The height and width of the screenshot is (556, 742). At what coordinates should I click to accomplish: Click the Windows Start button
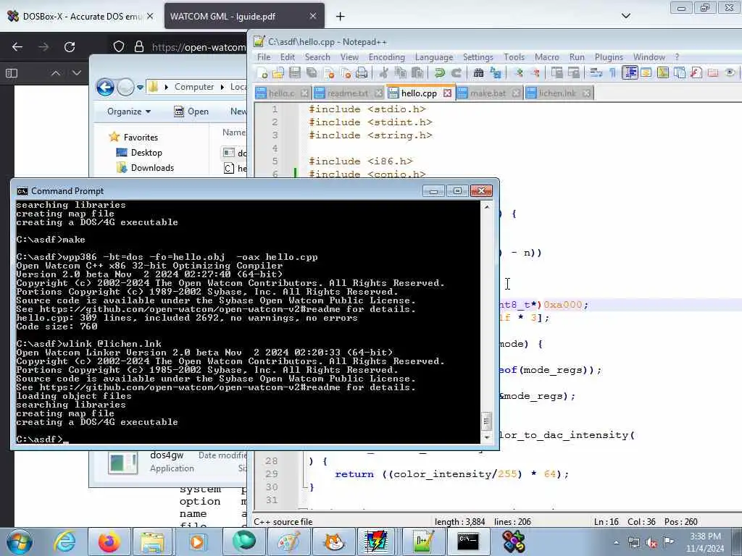(x=20, y=542)
